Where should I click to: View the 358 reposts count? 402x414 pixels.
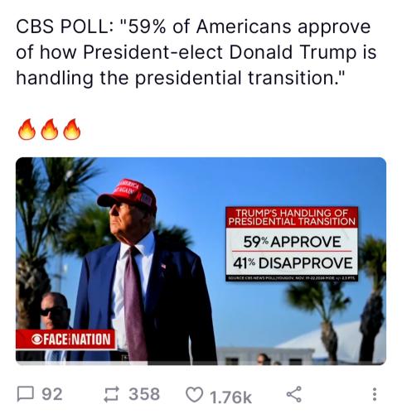(x=144, y=394)
